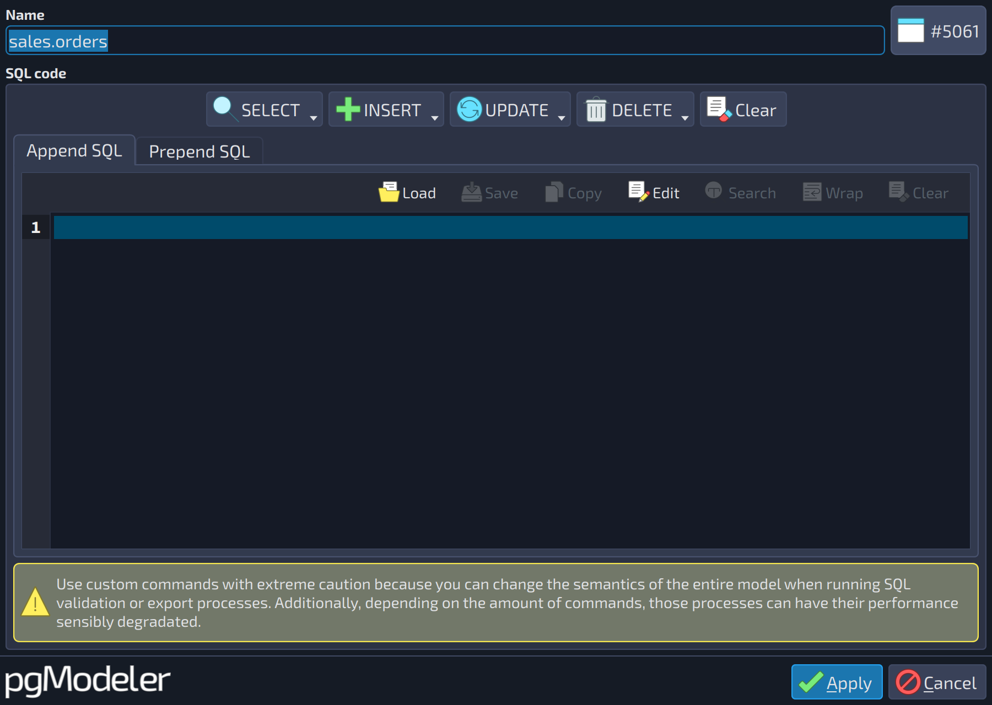Image resolution: width=992 pixels, height=705 pixels.
Task: Click the Load label in the editor toolbar
Action: tap(419, 193)
